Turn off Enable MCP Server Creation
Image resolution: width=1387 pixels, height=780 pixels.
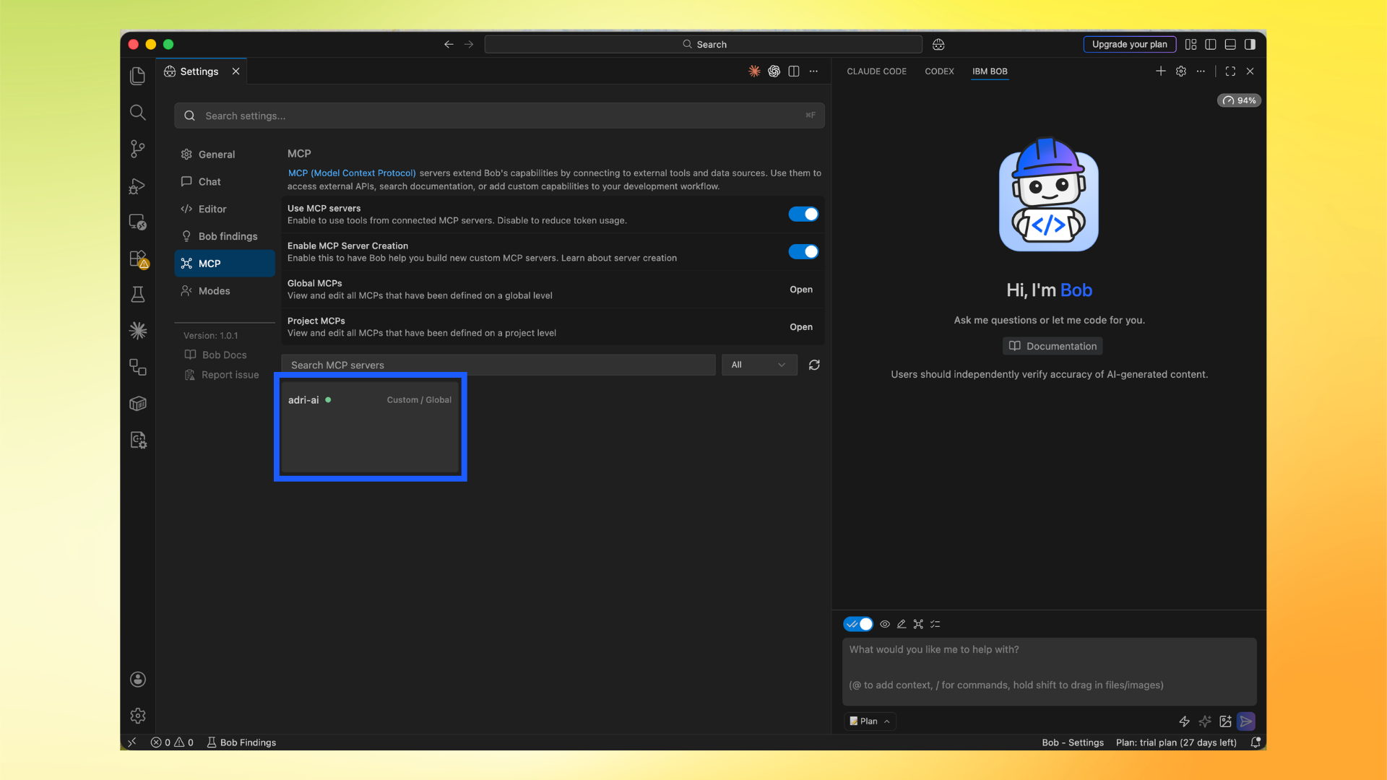click(803, 251)
